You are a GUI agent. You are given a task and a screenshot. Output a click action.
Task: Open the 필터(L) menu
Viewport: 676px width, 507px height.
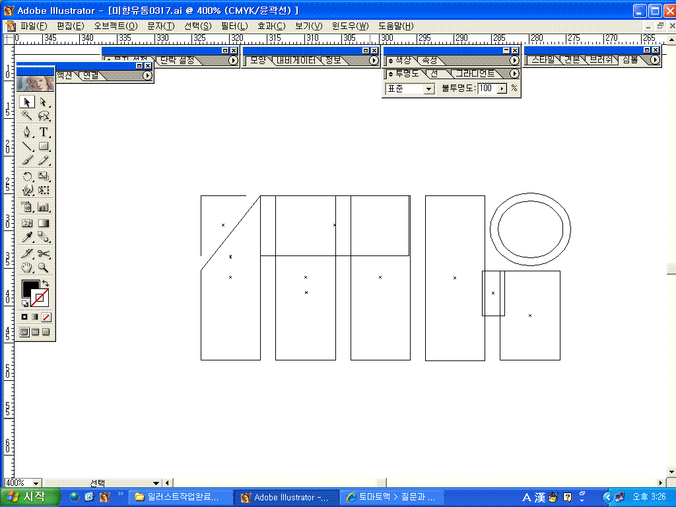point(234,26)
